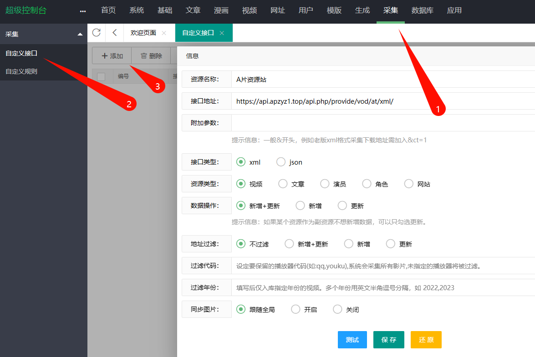Close the 欢迎页面 tab with its X icon
Viewport: 535px width, 357px height.
(164, 33)
